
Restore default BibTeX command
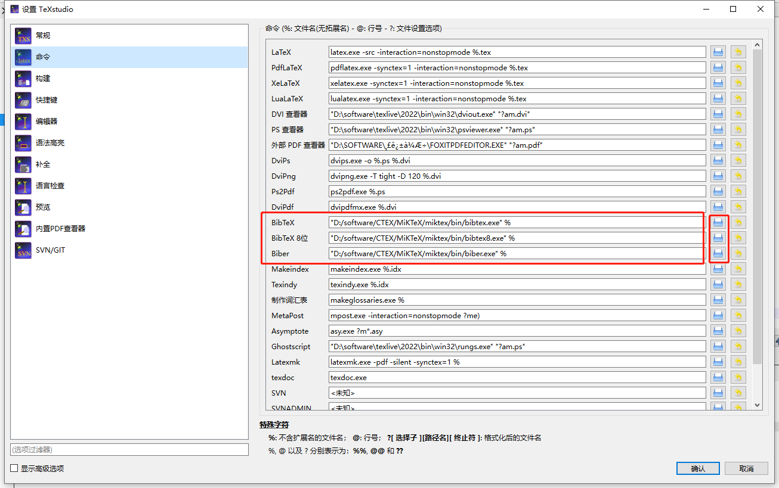(738, 222)
